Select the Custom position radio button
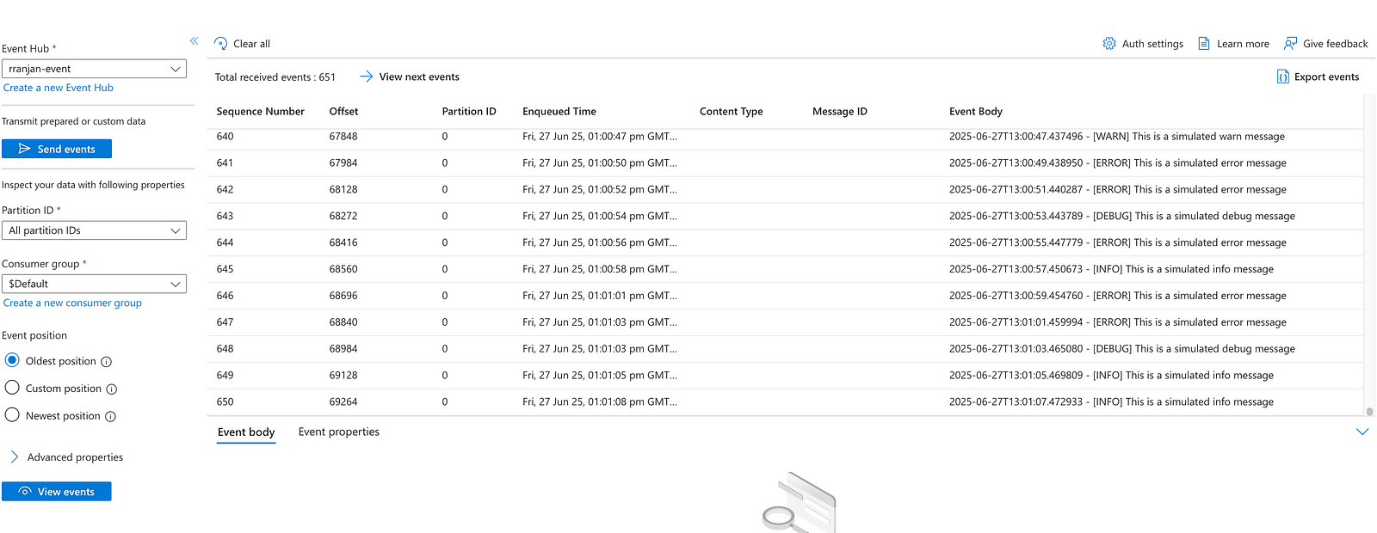Image resolution: width=1377 pixels, height=533 pixels. point(12,388)
